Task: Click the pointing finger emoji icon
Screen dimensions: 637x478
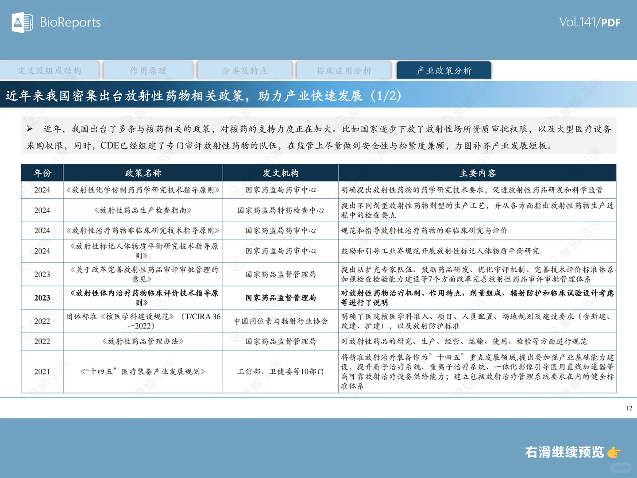Action: point(614,452)
